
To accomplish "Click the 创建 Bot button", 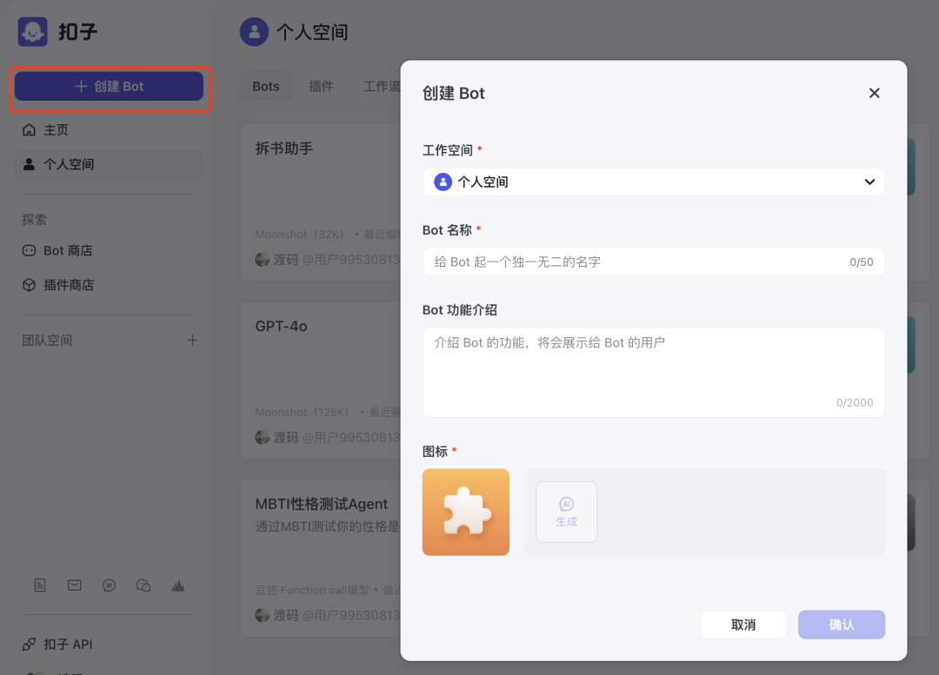I will tap(109, 86).
